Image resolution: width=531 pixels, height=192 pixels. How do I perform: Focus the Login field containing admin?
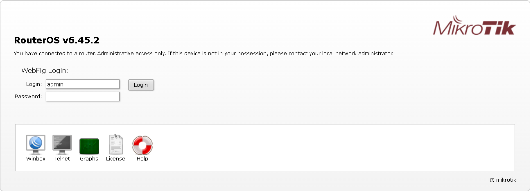(x=82, y=84)
